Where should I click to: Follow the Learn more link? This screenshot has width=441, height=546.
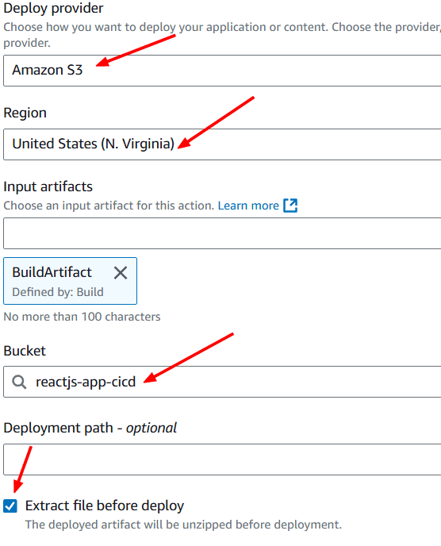click(248, 206)
